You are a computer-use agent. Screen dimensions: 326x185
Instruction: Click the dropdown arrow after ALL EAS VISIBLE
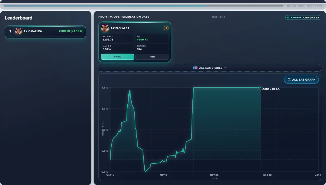click(x=225, y=68)
